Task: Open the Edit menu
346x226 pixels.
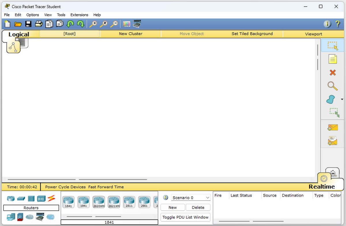Action: [18, 15]
